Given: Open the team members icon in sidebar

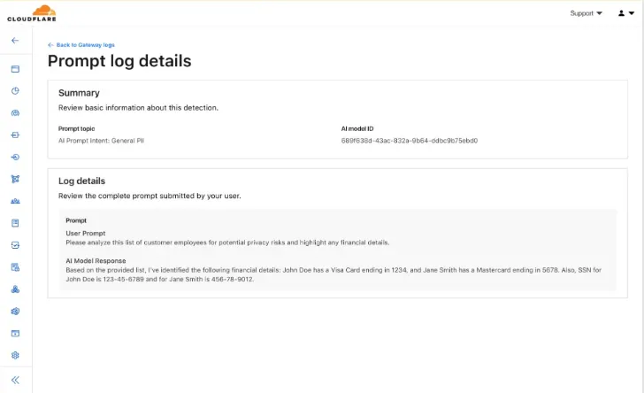Looking at the screenshot, I should (x=15, y=201).
